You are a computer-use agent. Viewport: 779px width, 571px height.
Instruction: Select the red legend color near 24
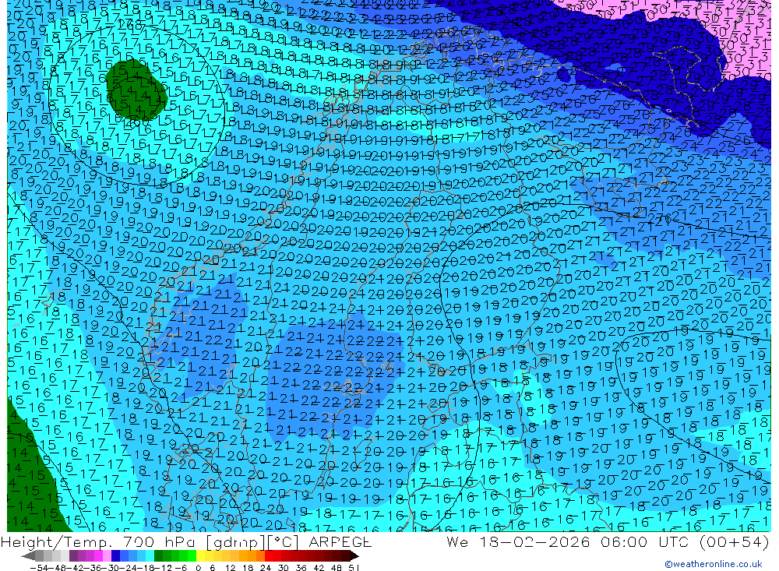pyautogui.click(x=269, y=556)
